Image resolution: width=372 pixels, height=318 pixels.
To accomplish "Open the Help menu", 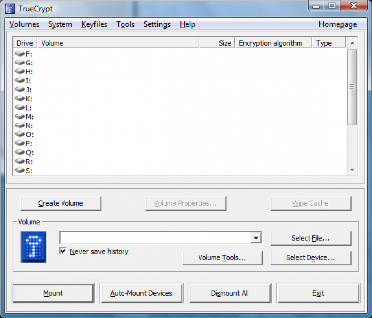I will (x=187, y=24).
